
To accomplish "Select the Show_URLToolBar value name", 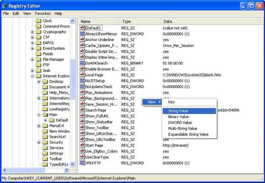I will [x=100, y=139].
